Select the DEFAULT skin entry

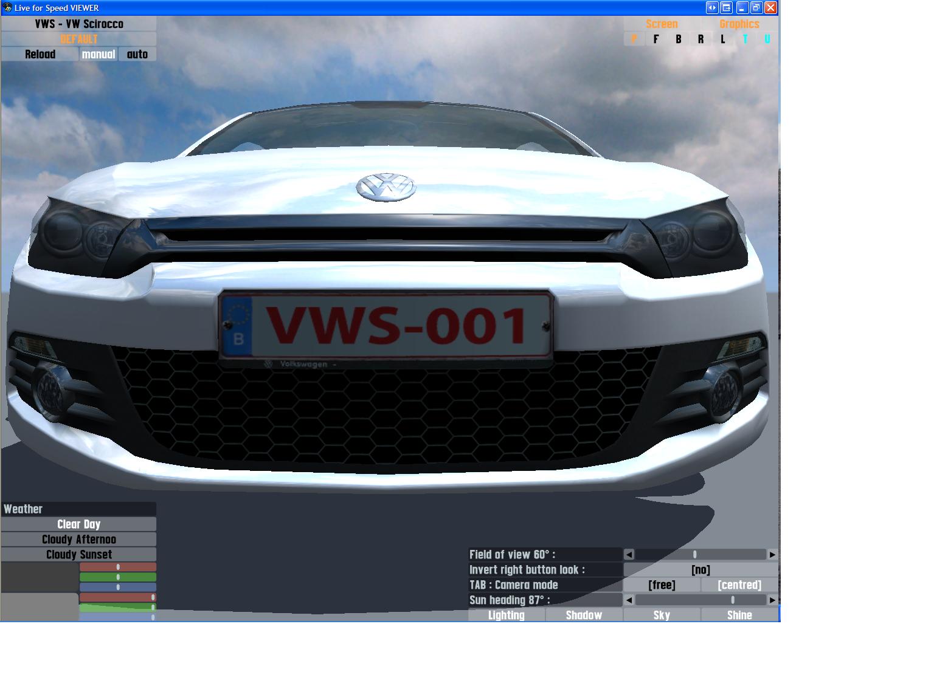click(78, 39)
